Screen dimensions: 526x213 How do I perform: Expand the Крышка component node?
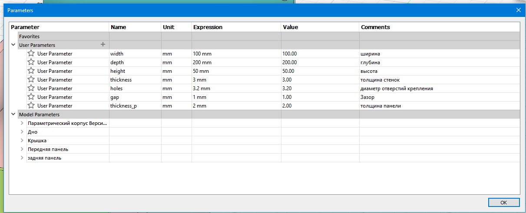[x=22, y=140]
